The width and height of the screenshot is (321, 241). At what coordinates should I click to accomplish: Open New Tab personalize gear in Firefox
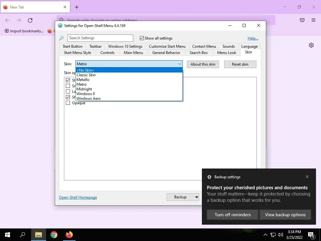coord(311,45)
